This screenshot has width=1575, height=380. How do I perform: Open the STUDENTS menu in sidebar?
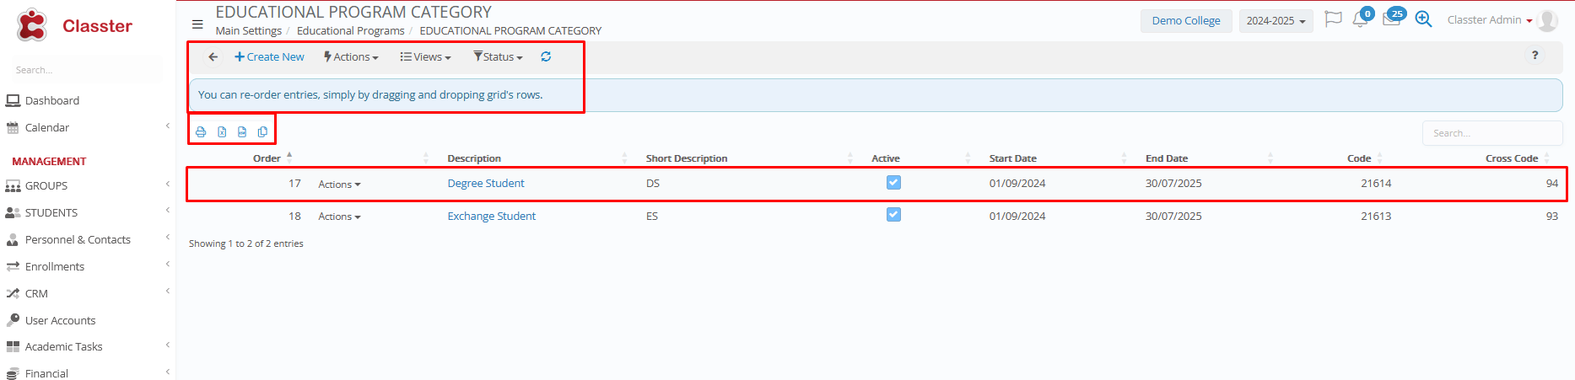[51, 213]
